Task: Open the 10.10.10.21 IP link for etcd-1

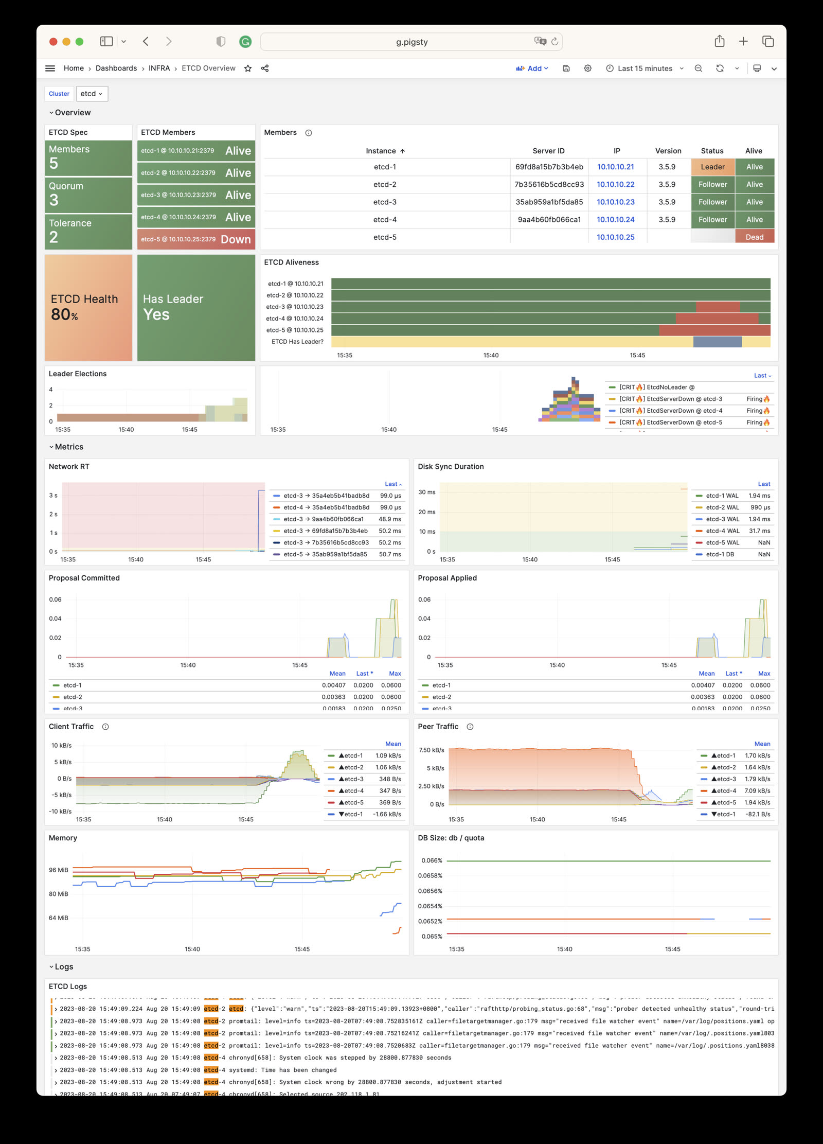Action: point(615,167)
